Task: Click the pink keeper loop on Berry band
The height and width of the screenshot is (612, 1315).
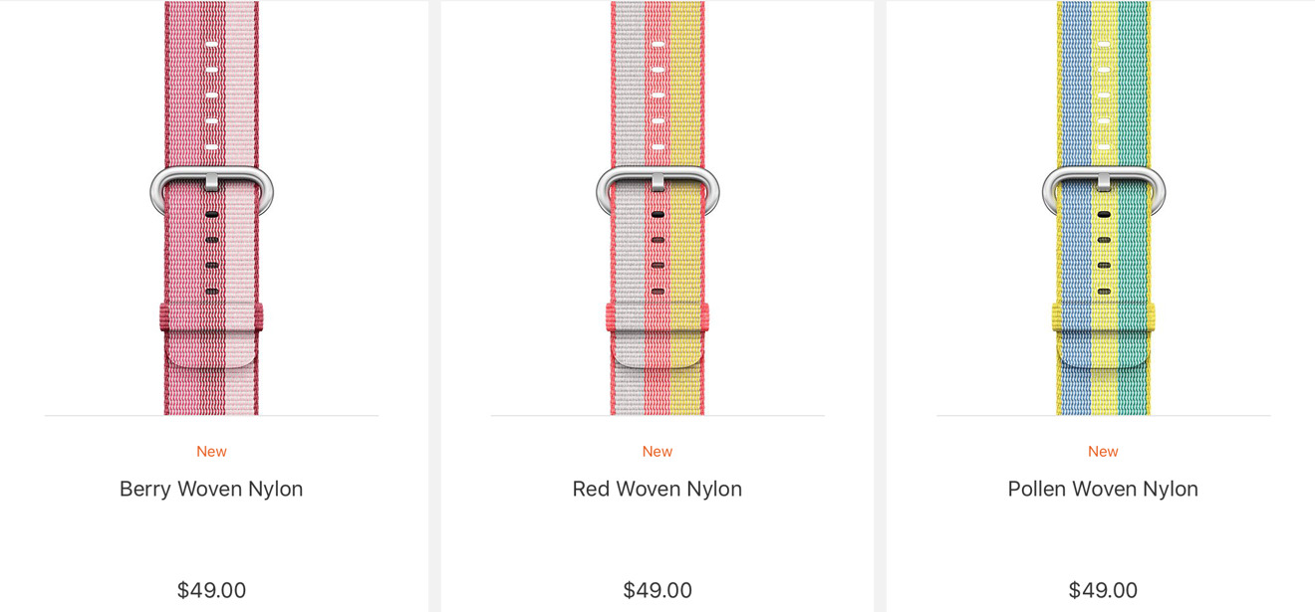Action: pos(211,317)
